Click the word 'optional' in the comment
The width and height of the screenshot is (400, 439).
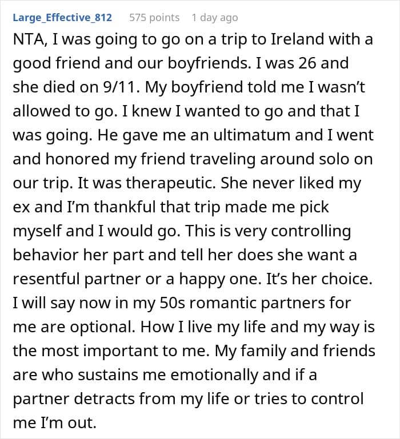102,327
